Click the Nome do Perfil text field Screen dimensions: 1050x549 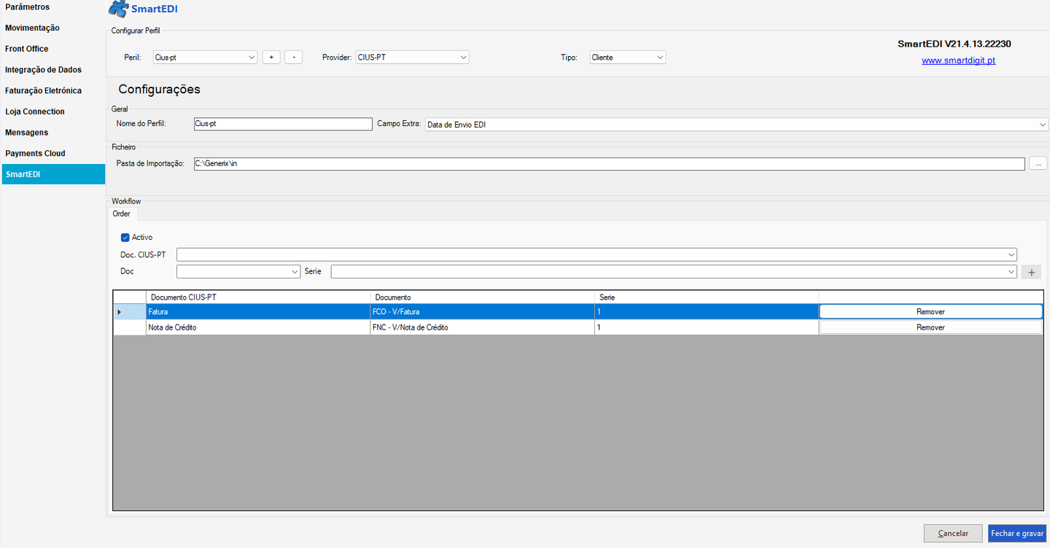point(283,124)
